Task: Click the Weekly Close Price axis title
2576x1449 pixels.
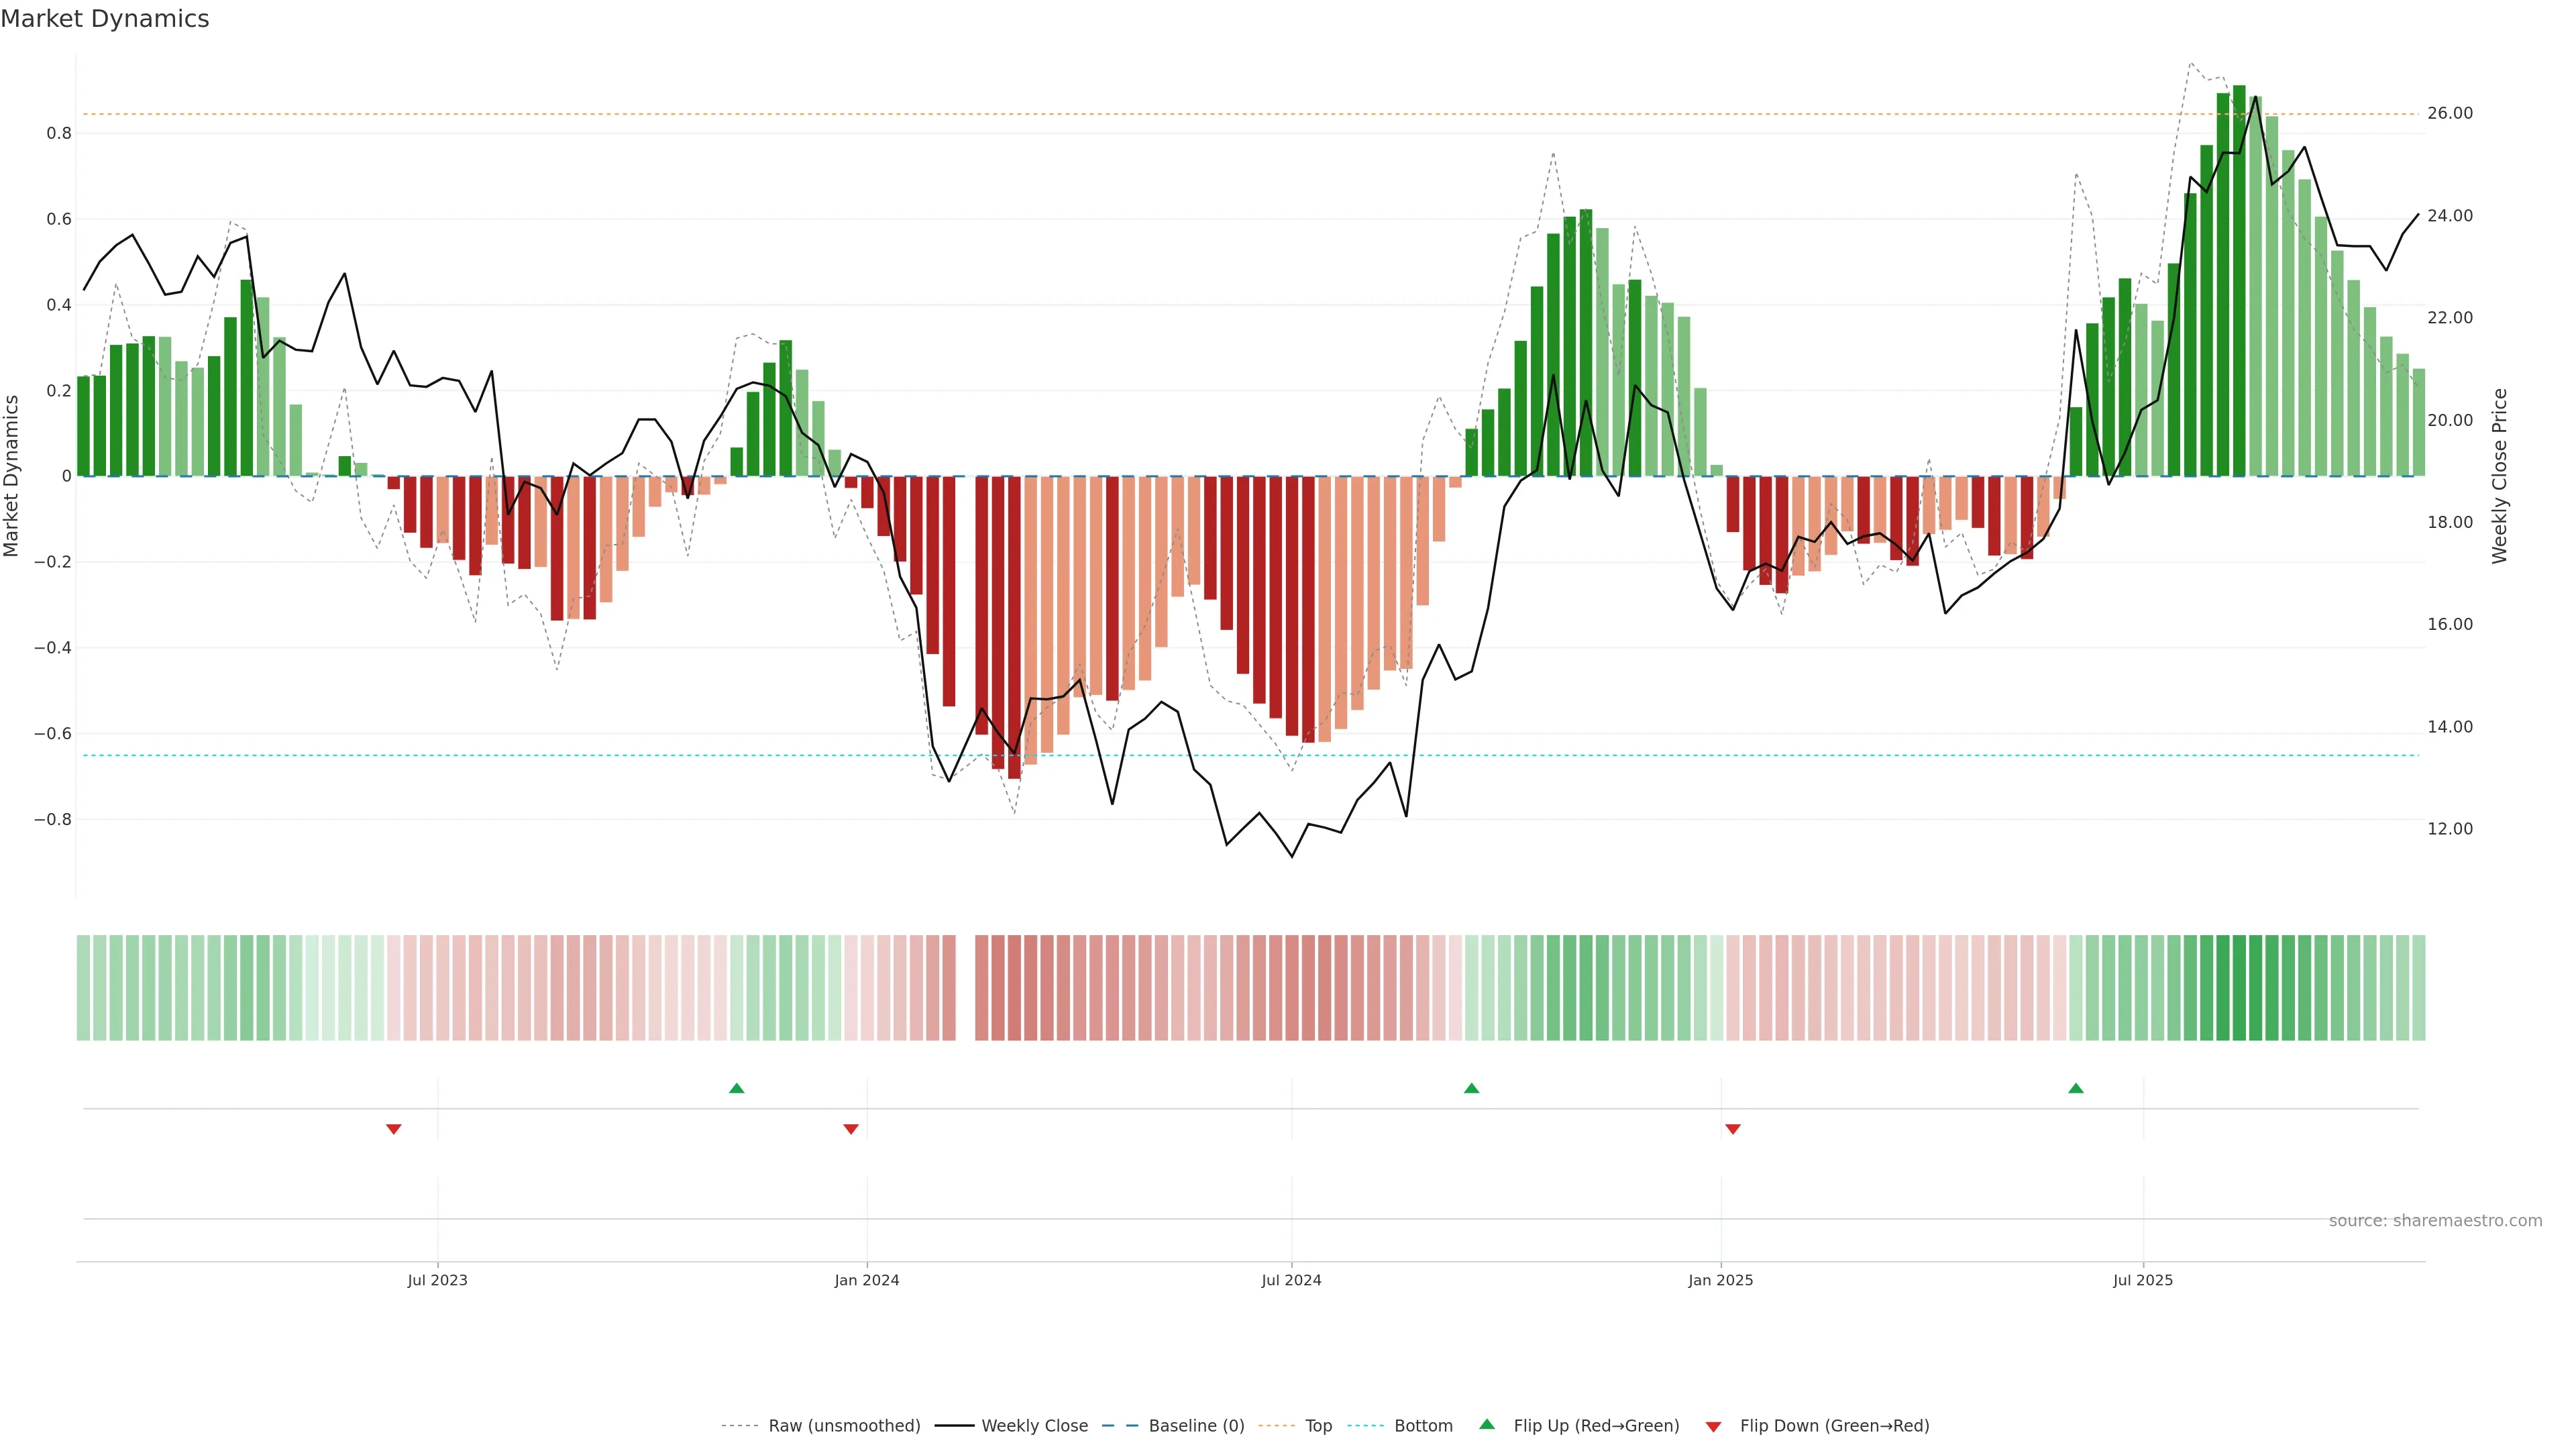Action: 2499,476
